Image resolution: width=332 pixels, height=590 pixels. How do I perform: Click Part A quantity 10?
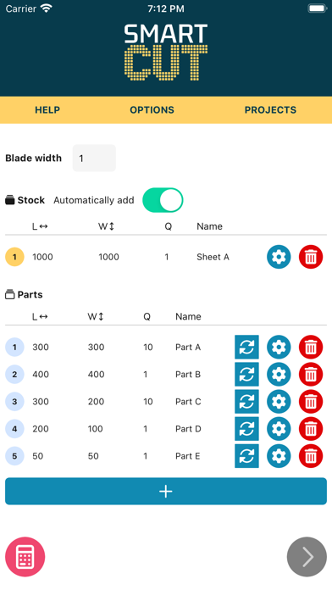point(148,348)
